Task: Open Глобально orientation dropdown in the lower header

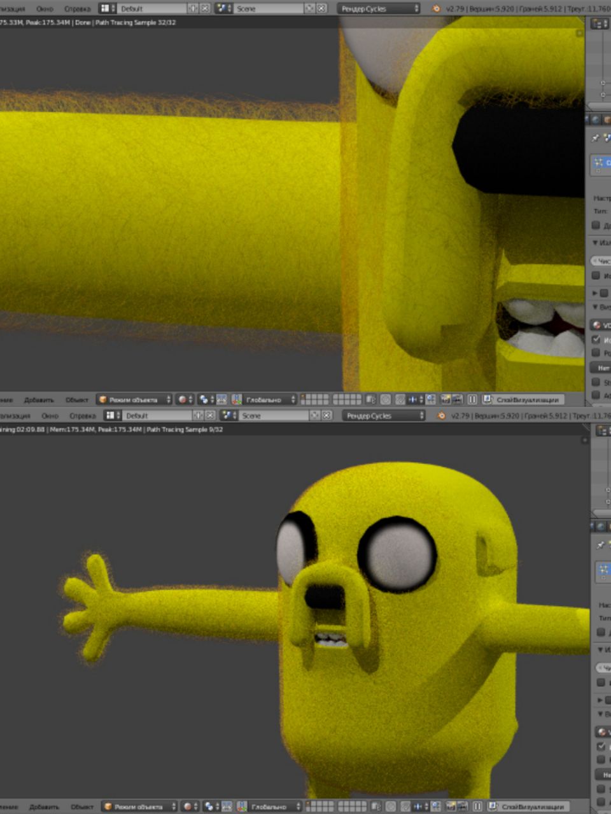Action: (x=275, y=806)
